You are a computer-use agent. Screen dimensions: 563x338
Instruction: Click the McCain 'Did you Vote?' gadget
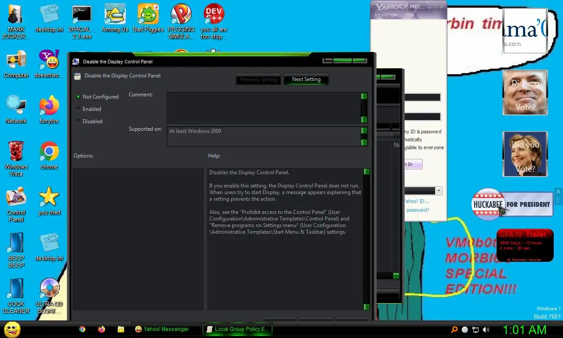pyautogui.click(x=525, y=92)
